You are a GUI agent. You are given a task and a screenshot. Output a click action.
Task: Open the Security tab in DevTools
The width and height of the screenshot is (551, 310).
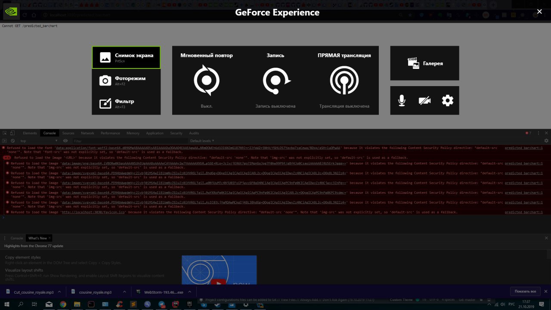pyautogui.click(x=176, y=133)
